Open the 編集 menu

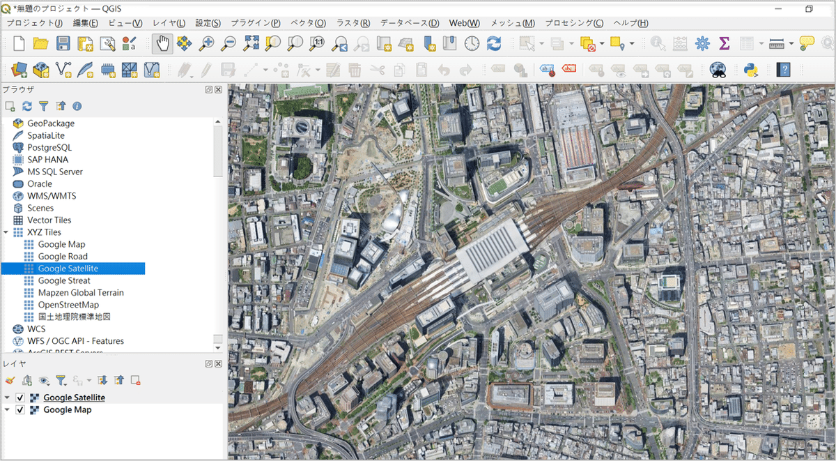coord(86,23)
